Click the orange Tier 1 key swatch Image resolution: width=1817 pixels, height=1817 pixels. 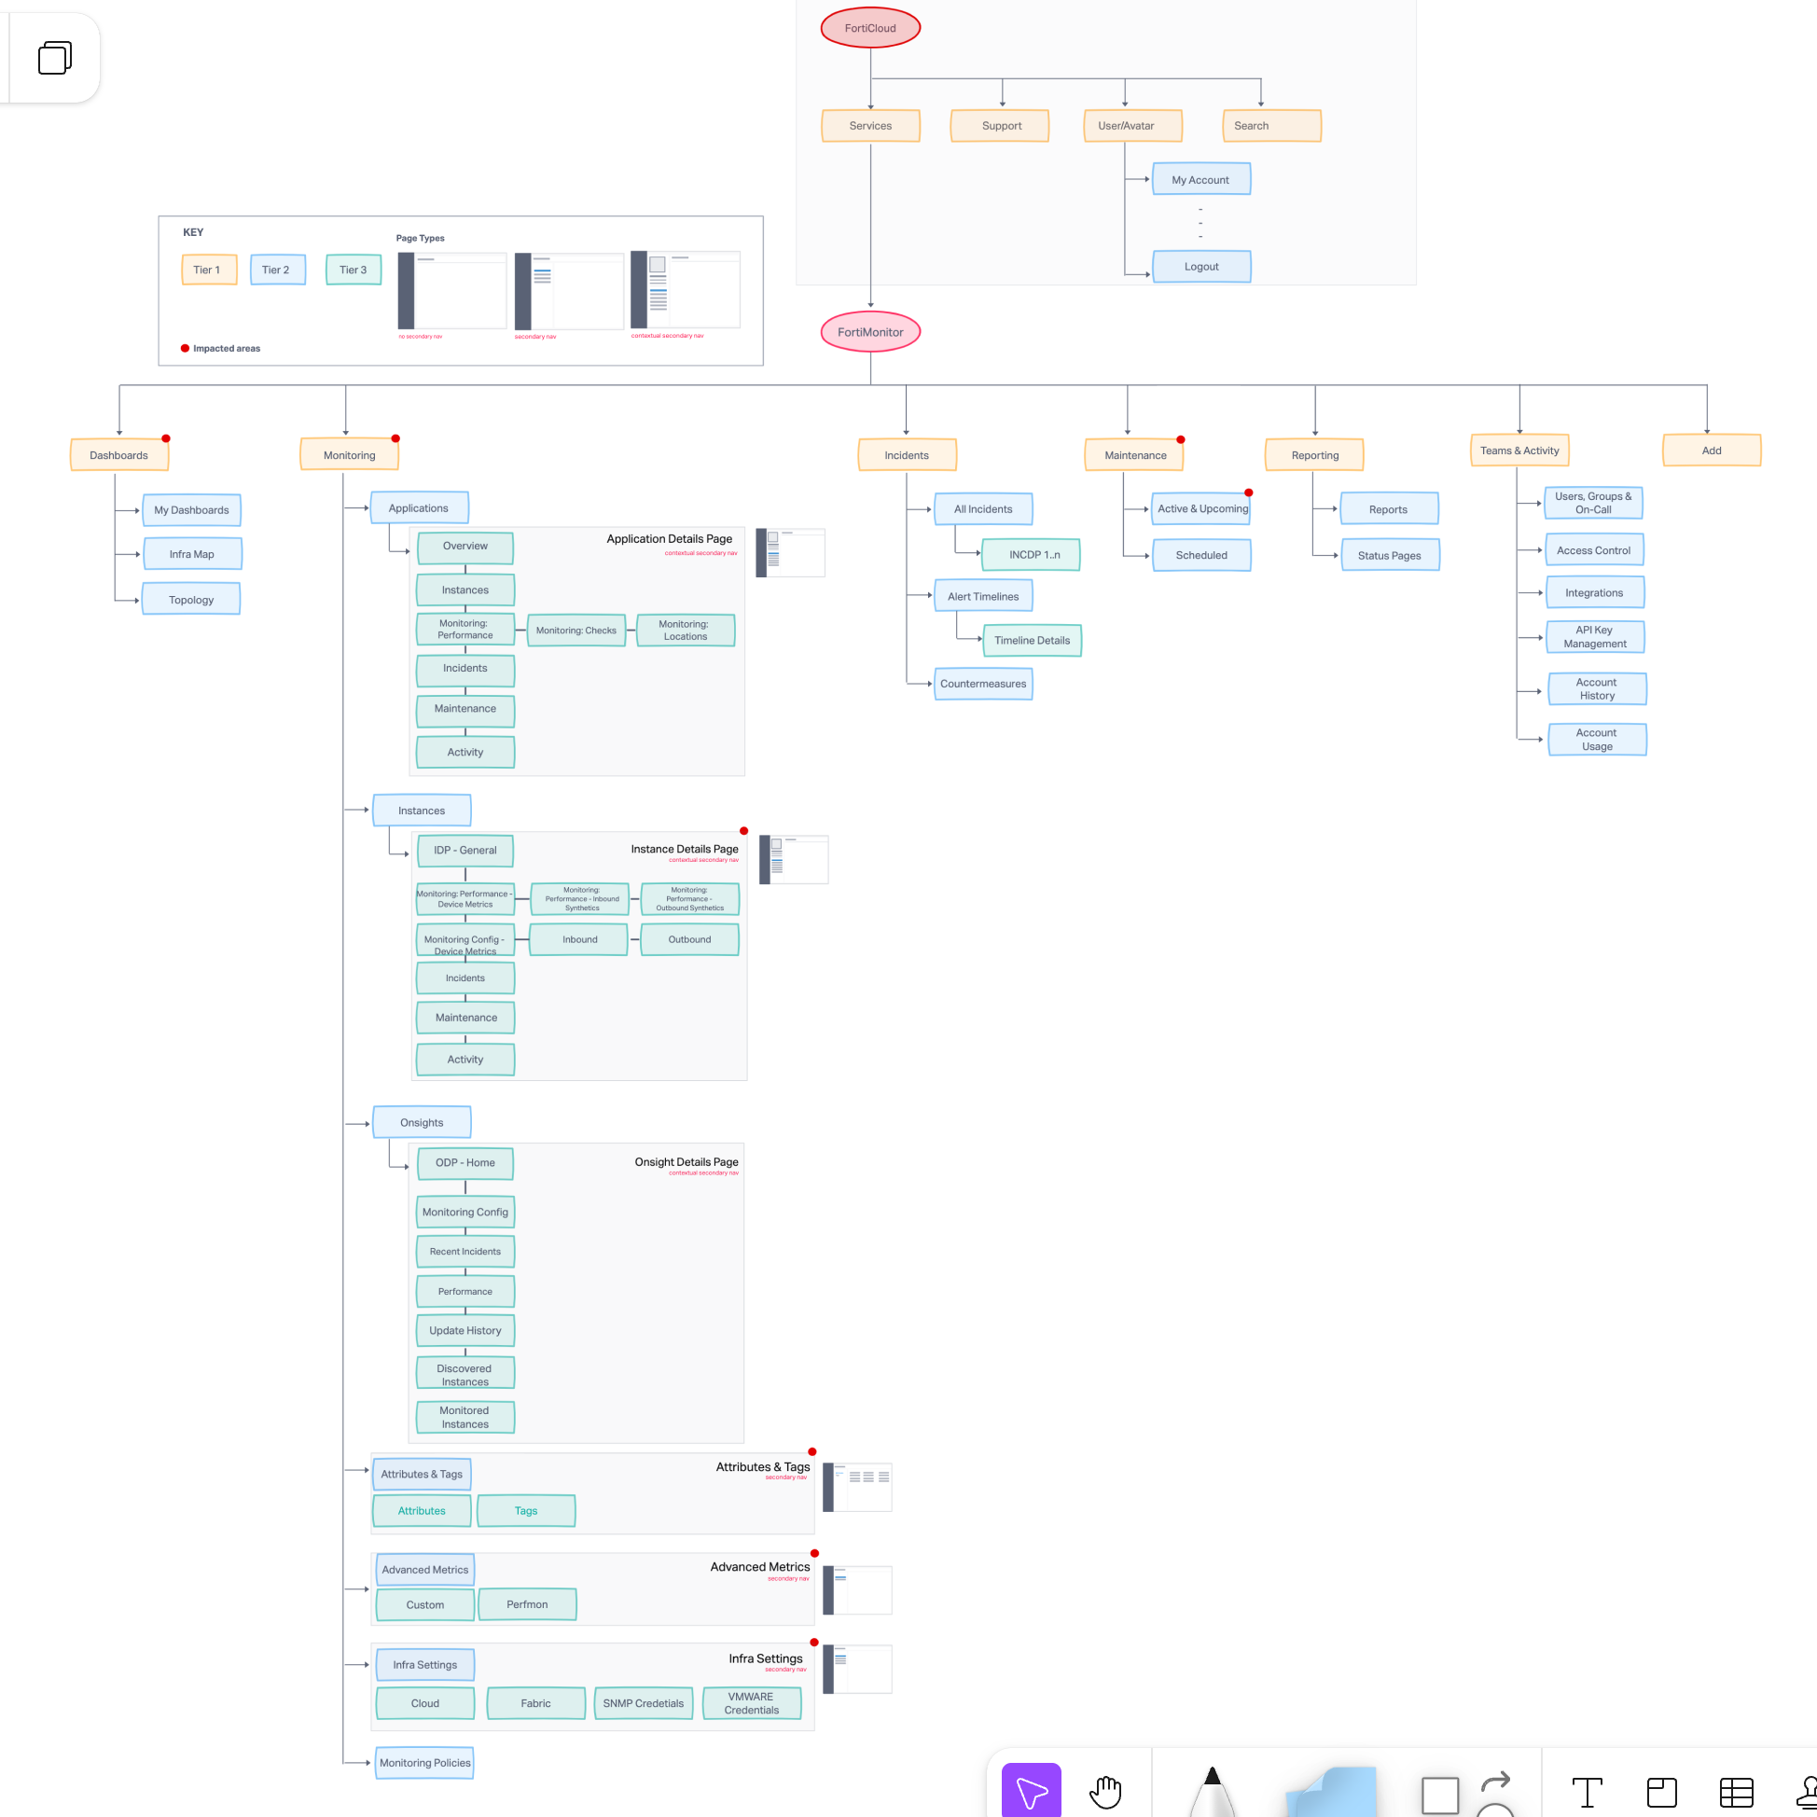[208, 270]
